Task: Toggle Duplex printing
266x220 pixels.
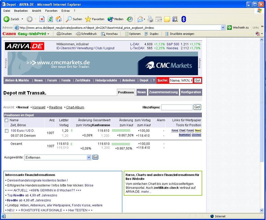Action: point(152,34)
